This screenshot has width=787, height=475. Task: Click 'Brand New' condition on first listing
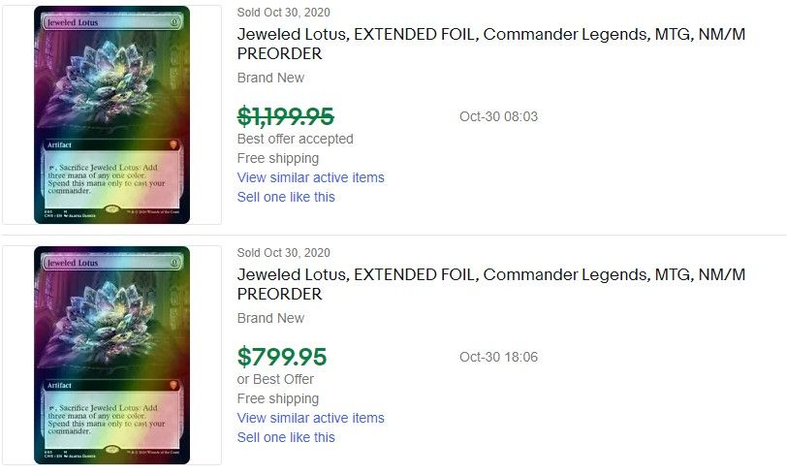tap(270, 78)
